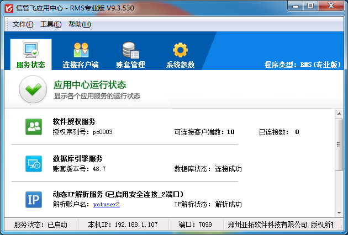
Task: Open the 文件(F) menu
Action: pos(23,24)
